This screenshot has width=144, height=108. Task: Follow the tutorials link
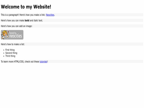43,62
